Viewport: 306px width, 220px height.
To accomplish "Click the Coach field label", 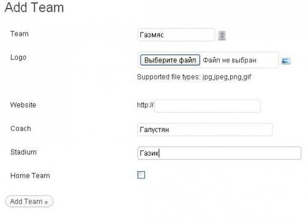I will tap(21, 128).
